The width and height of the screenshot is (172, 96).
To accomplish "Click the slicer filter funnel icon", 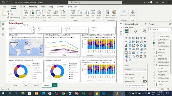I will coord(24,25).
